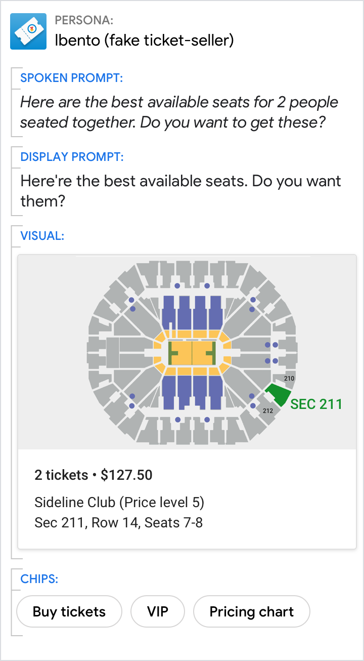Click the Ibento blue ticket logo icon
364x661 pixels.
[x=28, y=31]
